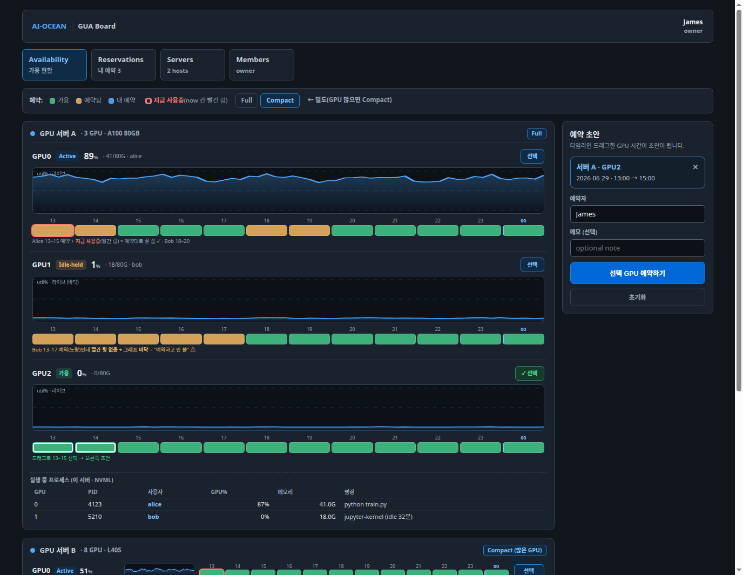Open the Members tab

(x=262, y=65)
